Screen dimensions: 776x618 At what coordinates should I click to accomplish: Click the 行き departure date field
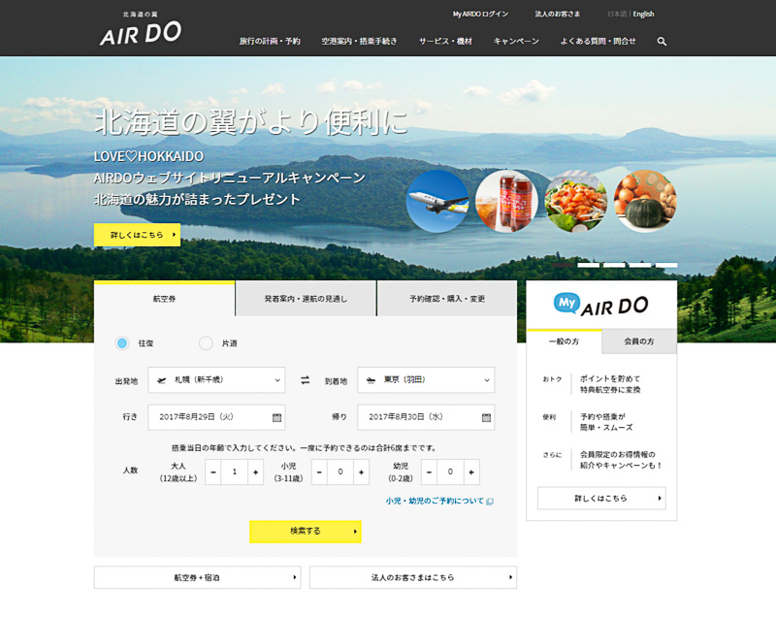(x=216, y=417)
